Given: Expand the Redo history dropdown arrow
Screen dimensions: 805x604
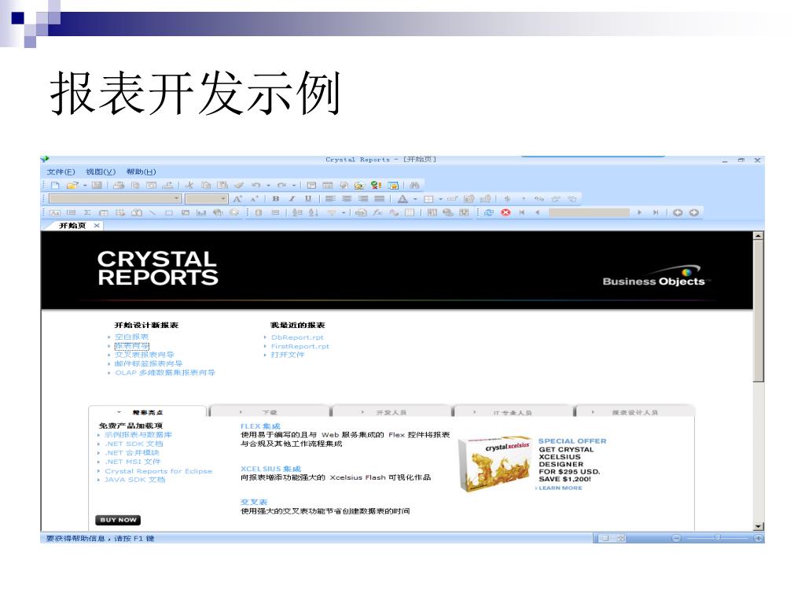Looking at the screenshot, I should click(x=294, y=186).
